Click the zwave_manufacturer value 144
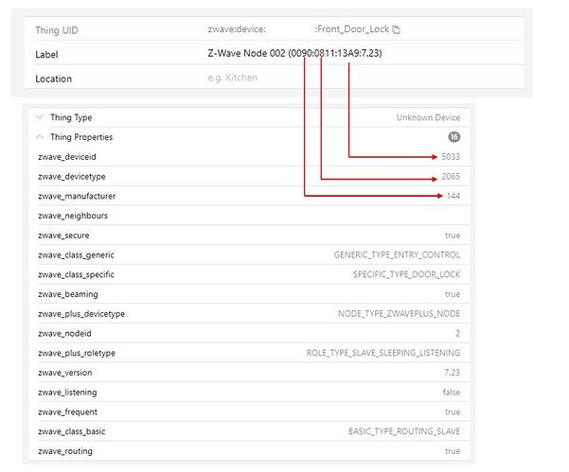 point(453,196)
